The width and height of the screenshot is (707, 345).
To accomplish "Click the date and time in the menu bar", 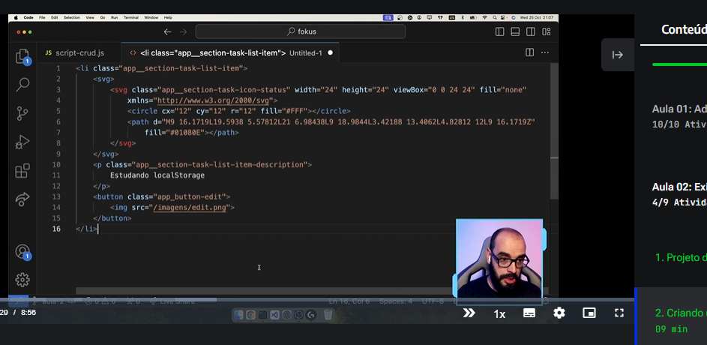I will coord(537,17).
